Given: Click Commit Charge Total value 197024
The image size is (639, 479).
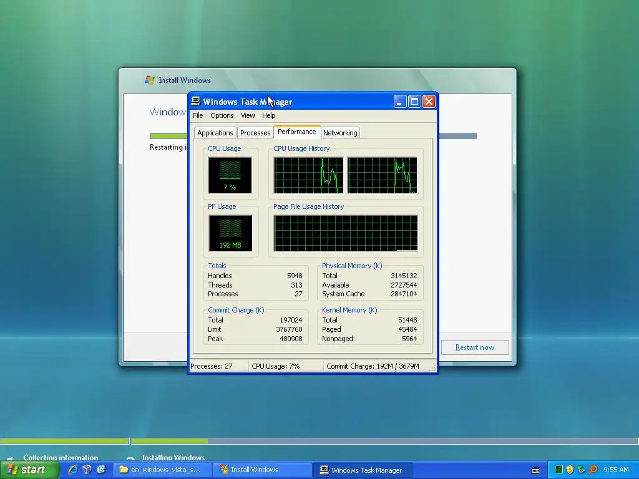Looking at the screenshot, I should [291, 320].
